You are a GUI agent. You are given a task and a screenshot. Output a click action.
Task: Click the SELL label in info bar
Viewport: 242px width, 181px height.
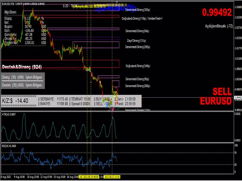point(99,104)
